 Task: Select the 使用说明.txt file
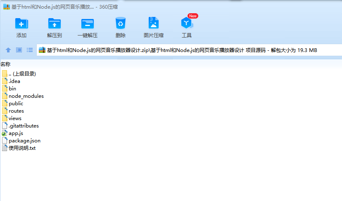click(x=19, y=148)
